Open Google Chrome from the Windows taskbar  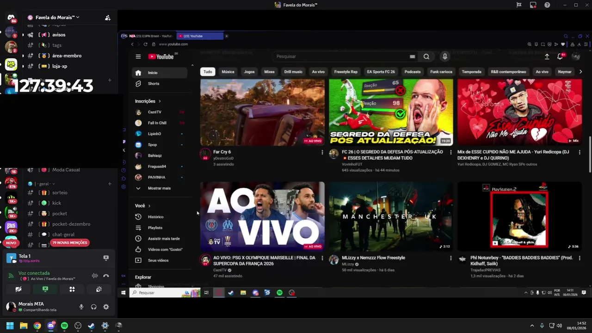[x=37, y=326]
